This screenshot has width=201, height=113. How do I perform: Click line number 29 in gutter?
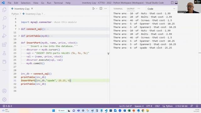tap(15, 74)
